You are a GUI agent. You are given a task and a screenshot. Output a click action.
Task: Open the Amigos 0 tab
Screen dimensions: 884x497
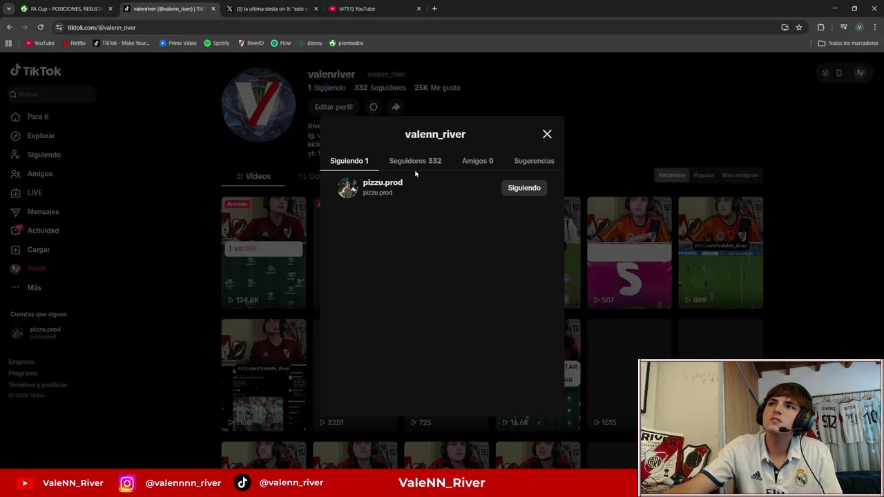[x=477, y=161]
